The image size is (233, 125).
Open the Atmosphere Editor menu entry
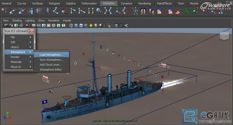pos(52,70)
